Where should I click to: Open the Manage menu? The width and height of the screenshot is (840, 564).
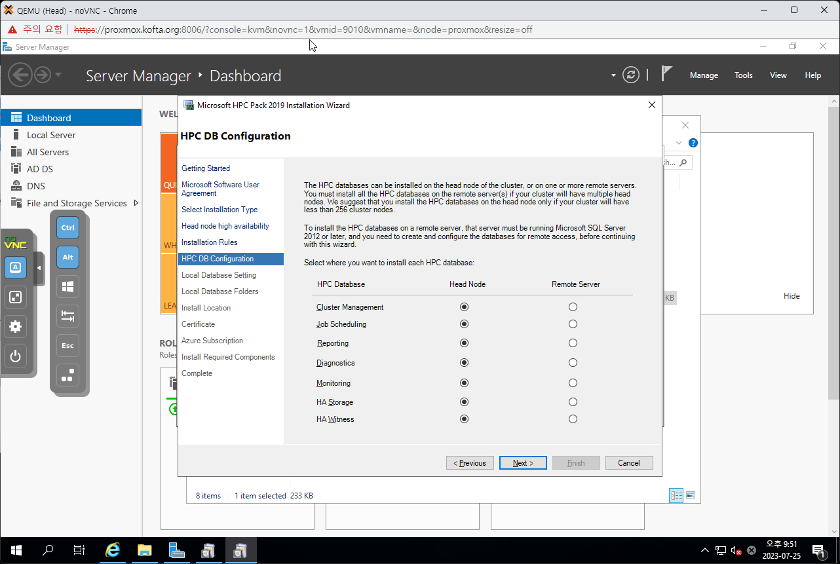(704, 75)
